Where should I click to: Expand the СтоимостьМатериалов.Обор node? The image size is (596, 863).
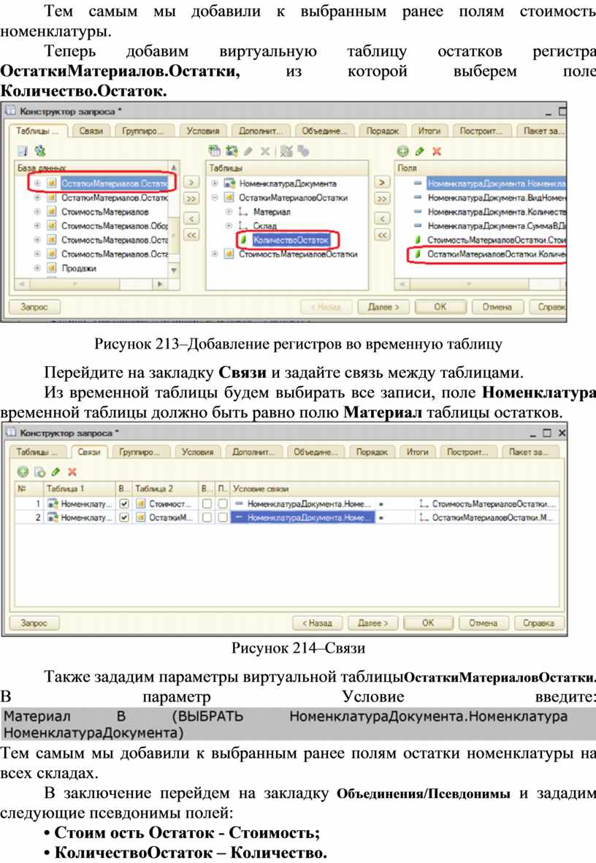click(x=37, y=226)
